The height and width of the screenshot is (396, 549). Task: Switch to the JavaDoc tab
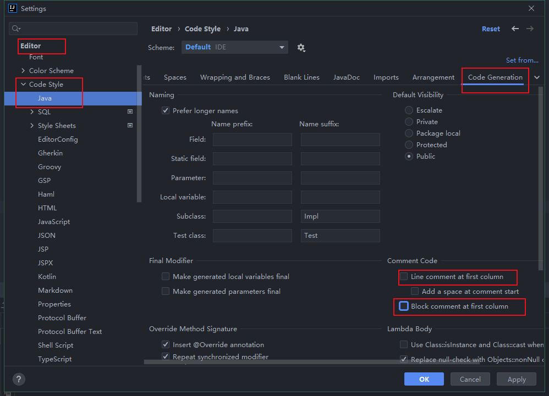pos(346,77)
